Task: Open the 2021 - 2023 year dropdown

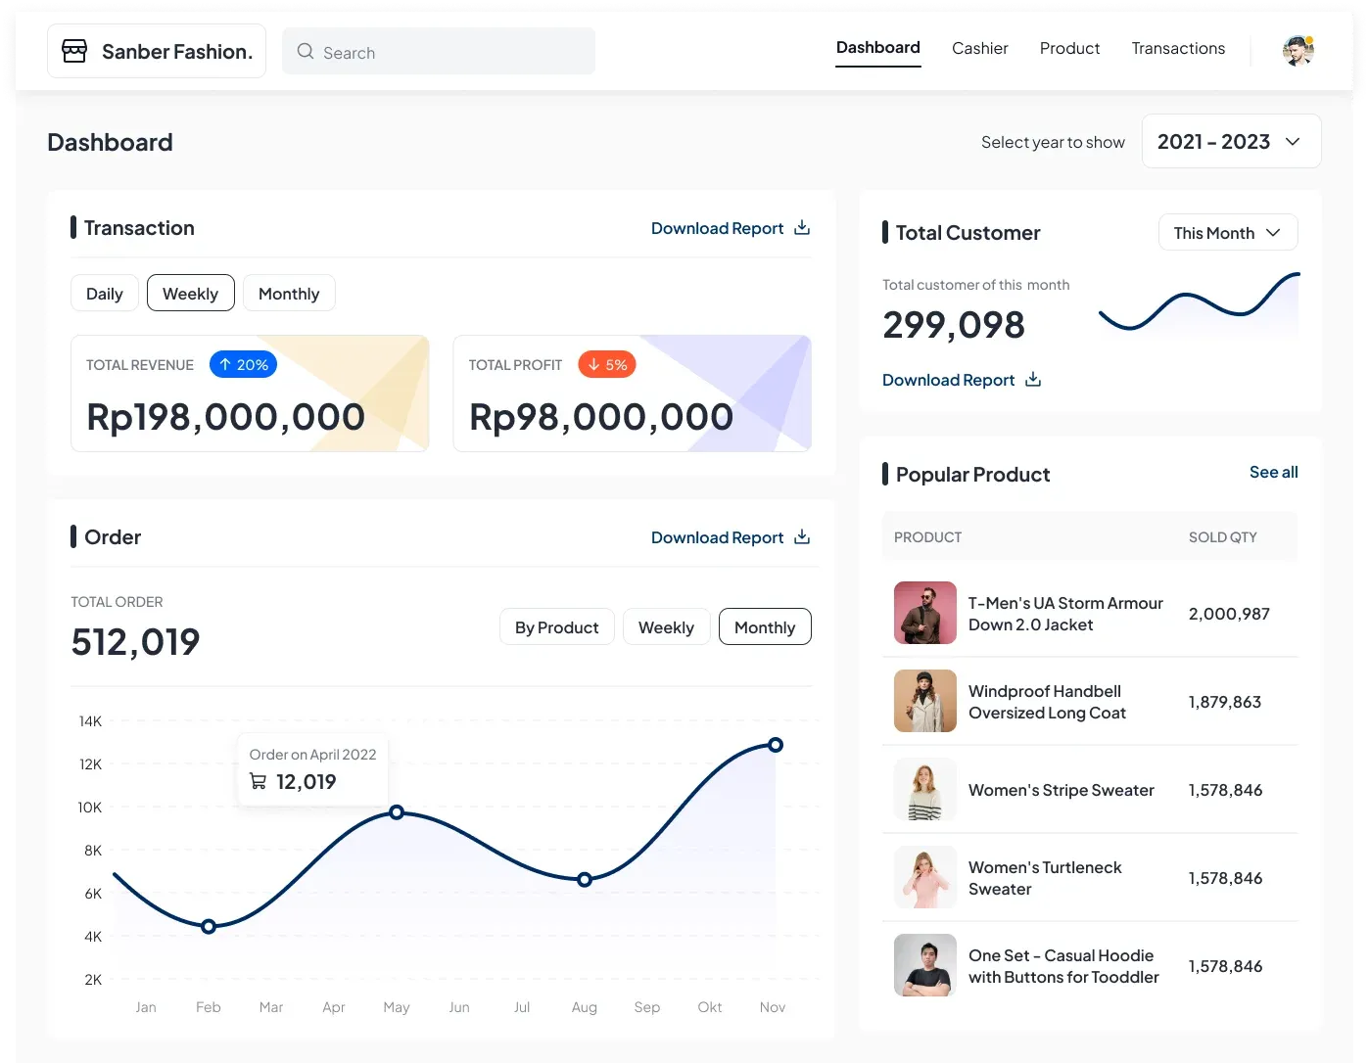Action: pos(1231,141)
